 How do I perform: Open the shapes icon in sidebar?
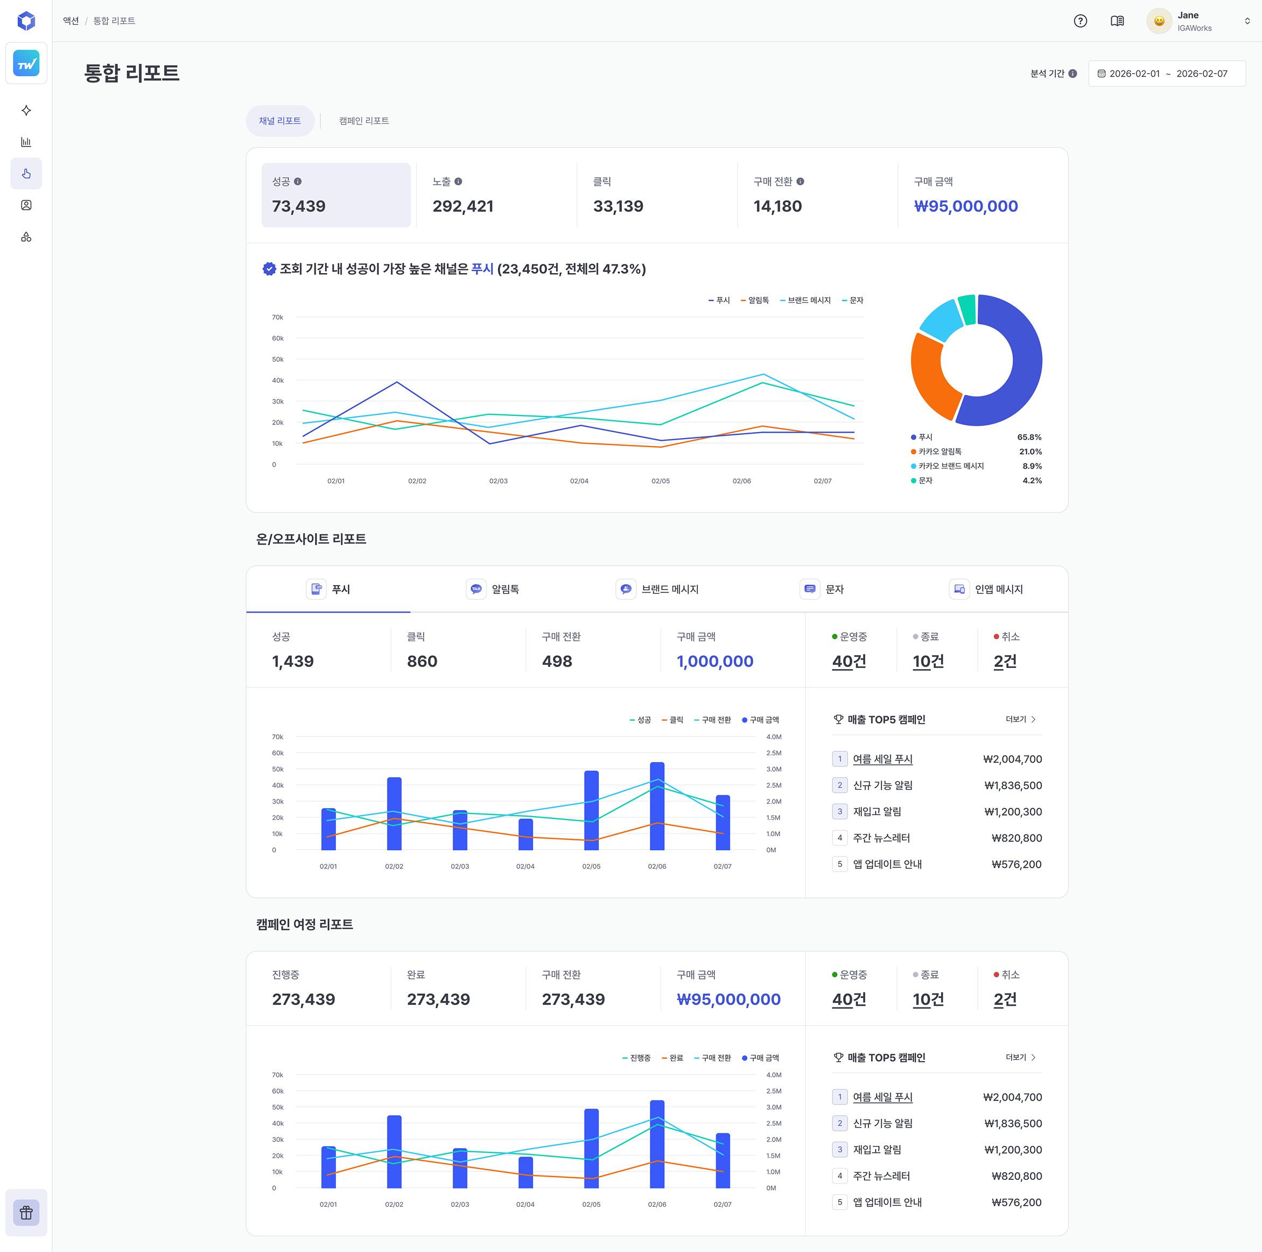(26, 237)
